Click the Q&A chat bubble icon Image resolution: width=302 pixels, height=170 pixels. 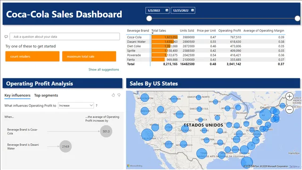tap(6, 37)
